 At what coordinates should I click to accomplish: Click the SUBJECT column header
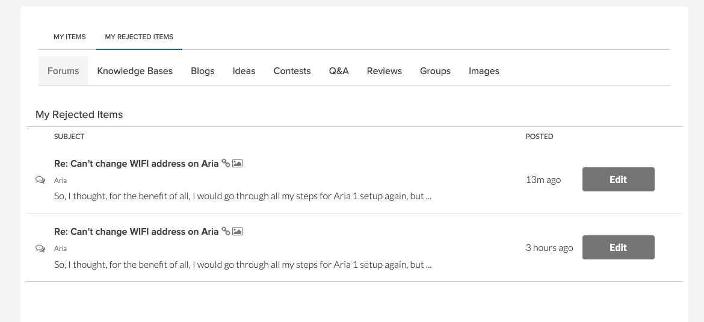pos(69,137)
